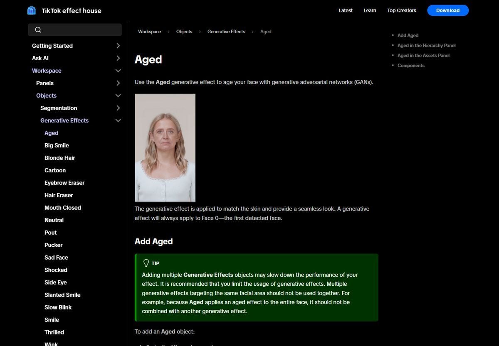Select Smile page in sidebar
Image resolution: width=499 pixels, height=346 pixels.
(52, 320)
